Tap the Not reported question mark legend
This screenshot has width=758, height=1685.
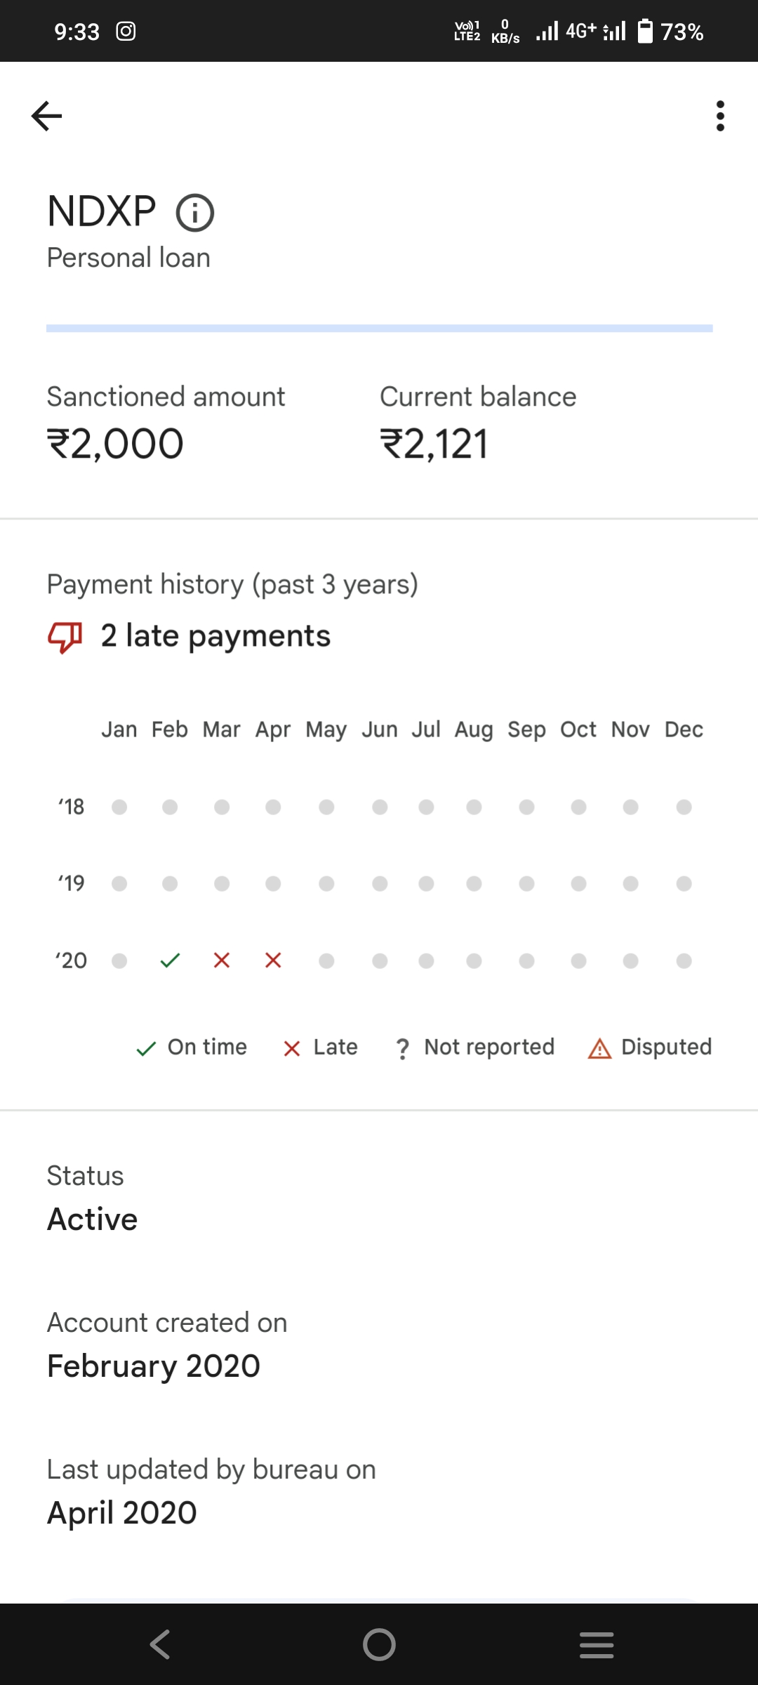pyautogui.click(x=402, y=1048)
